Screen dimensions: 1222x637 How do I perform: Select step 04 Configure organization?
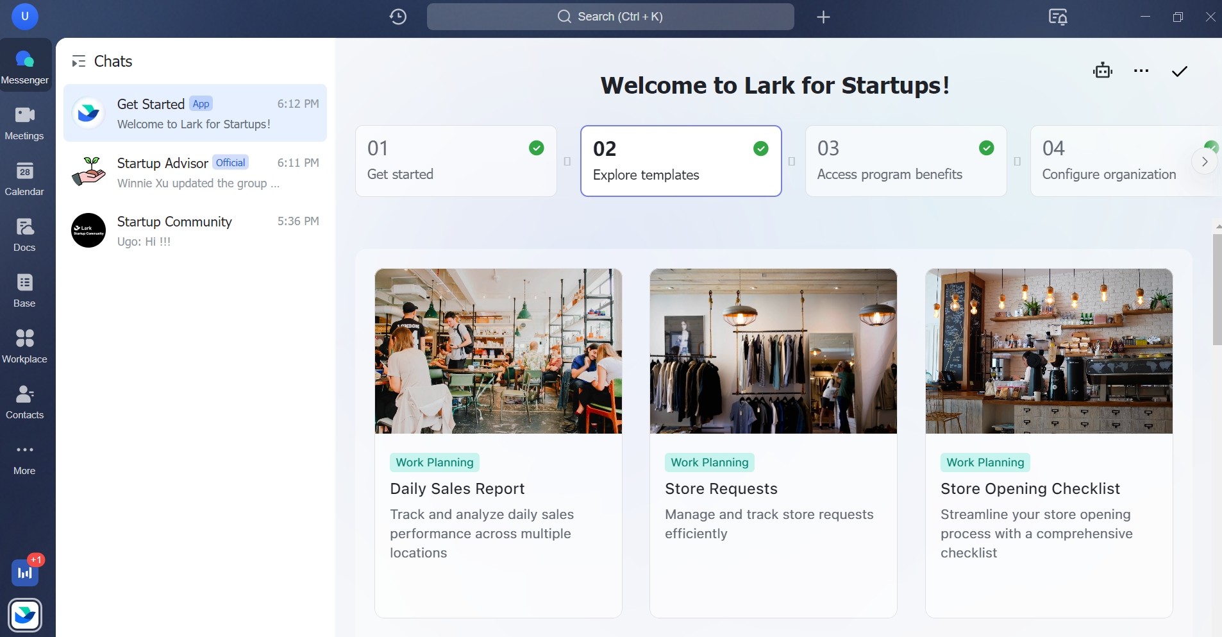1126,161
